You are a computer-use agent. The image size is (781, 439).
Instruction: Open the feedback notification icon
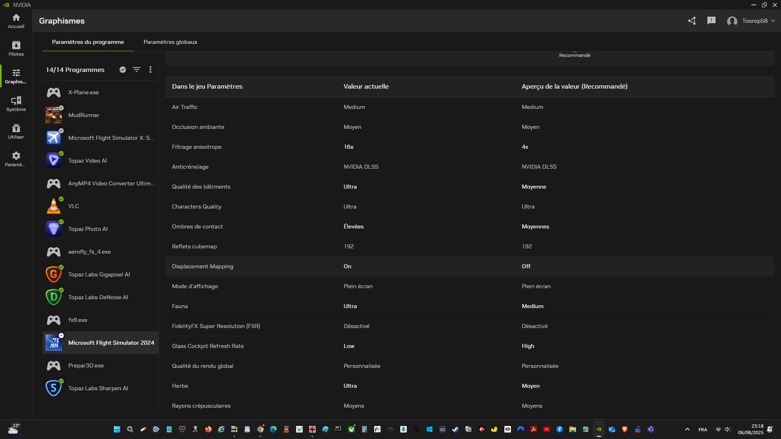(711, 21)
